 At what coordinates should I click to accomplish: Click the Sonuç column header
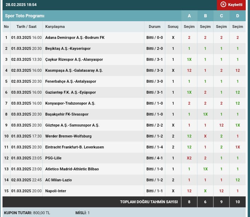click(173, 27)
